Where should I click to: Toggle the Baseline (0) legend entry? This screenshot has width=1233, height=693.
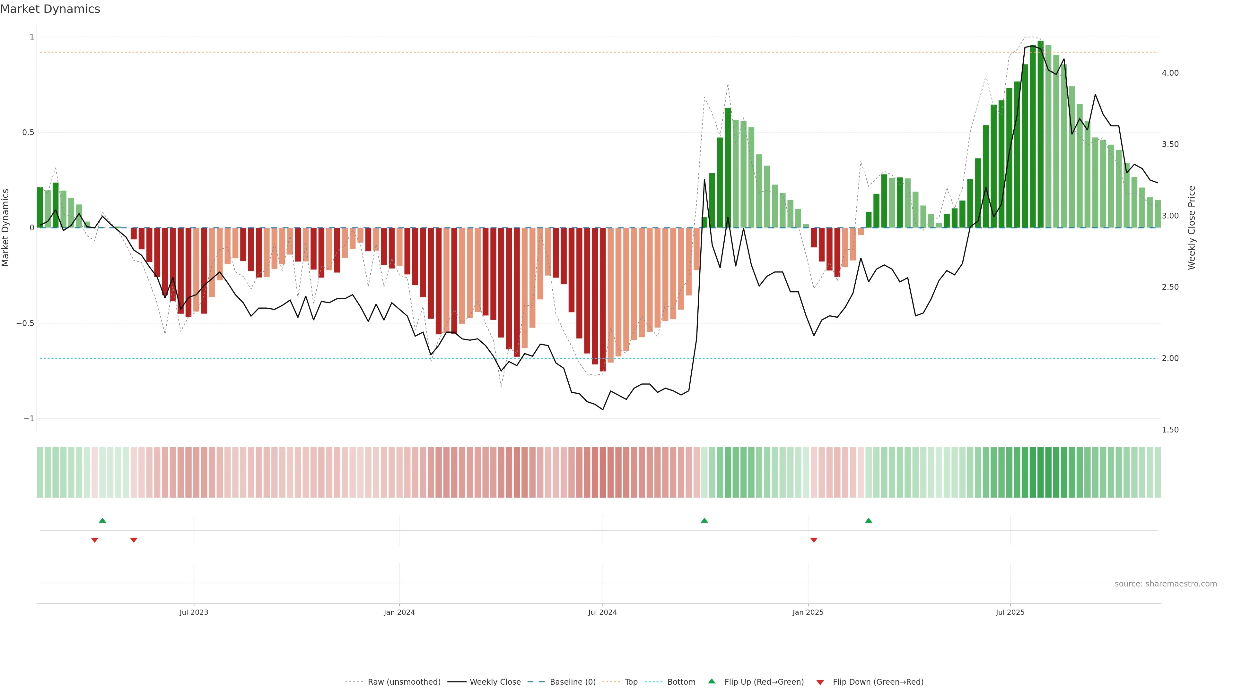[x=573, y=682]
